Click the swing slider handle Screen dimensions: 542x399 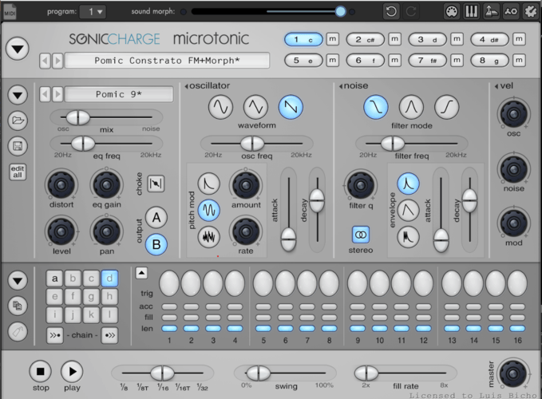(x=259, y=373)
